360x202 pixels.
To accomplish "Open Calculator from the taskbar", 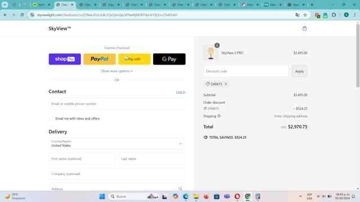I will [258, 196].
